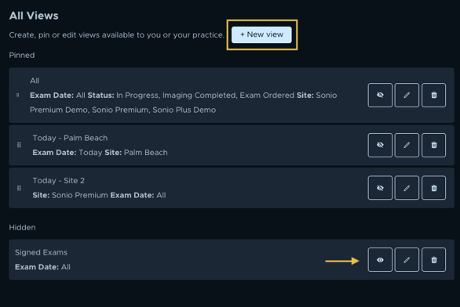Select the Today - Palm Beach view title
Image resolution: width=460 pixels, height=307 pixels.
[70, 138]
